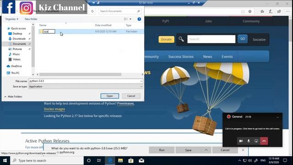Open the Add notes pen icon in Edge
Screen dimensions: 293x165
click(271, 11)
